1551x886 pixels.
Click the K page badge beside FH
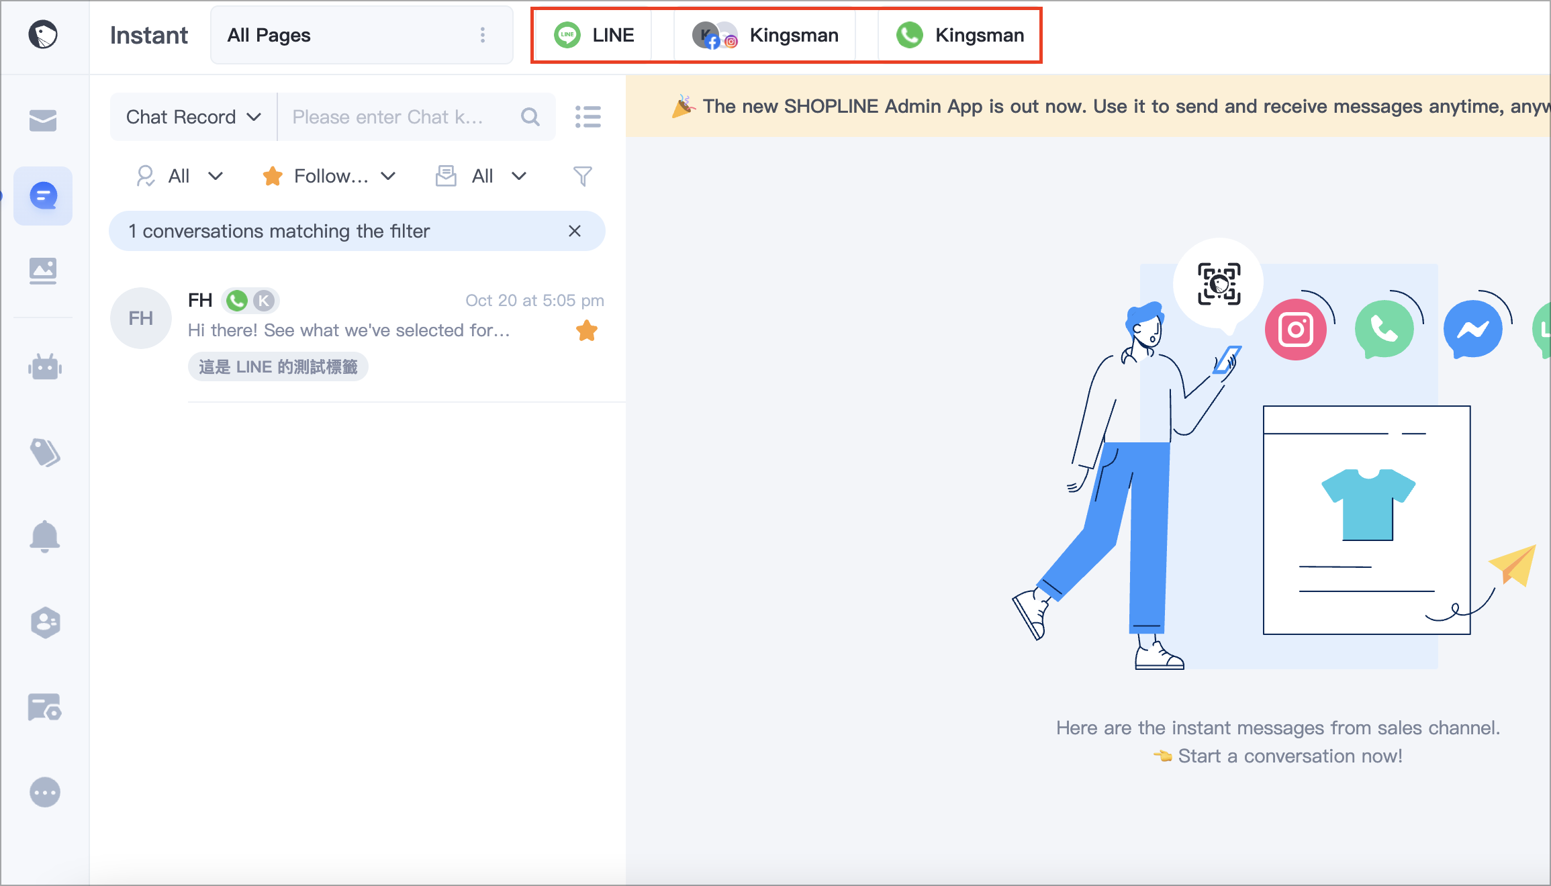coord(264,301)
